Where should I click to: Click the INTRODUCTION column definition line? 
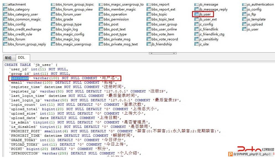pyautogui.click(x=75, y=153)
